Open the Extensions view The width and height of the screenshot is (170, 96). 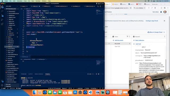tap(2, 24)
